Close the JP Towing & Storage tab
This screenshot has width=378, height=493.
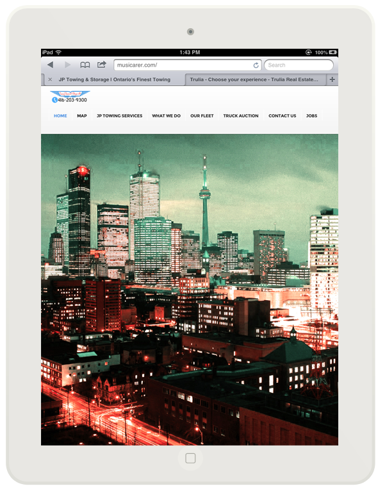point(50,79)
